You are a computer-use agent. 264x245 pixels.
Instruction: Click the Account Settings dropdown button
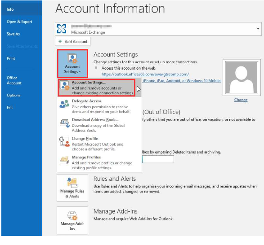click(x=72, y=64)
